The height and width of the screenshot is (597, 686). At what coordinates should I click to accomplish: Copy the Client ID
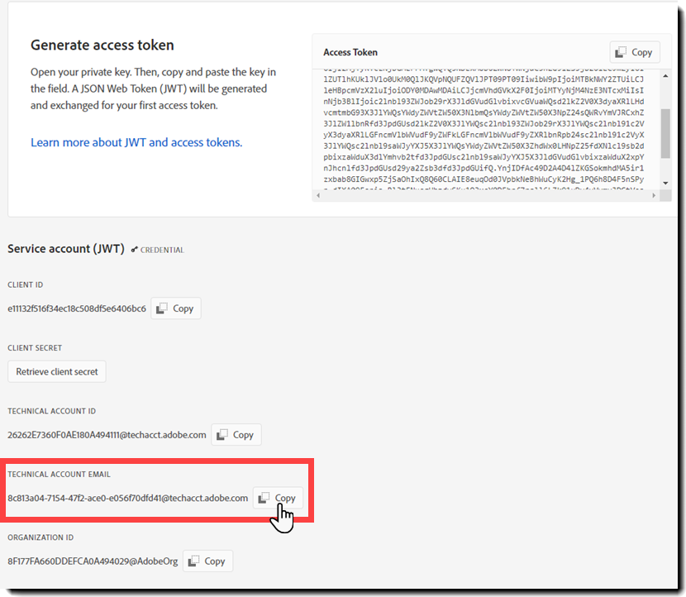point(175,308)
